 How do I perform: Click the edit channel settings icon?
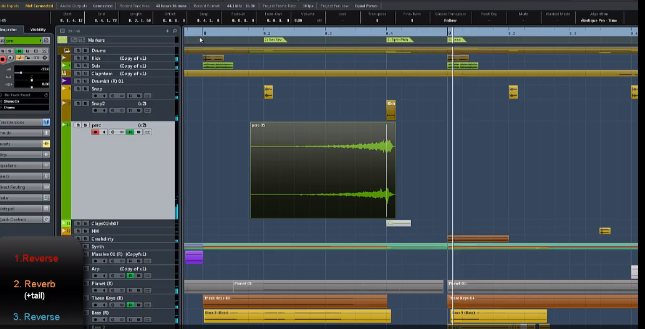46,41
